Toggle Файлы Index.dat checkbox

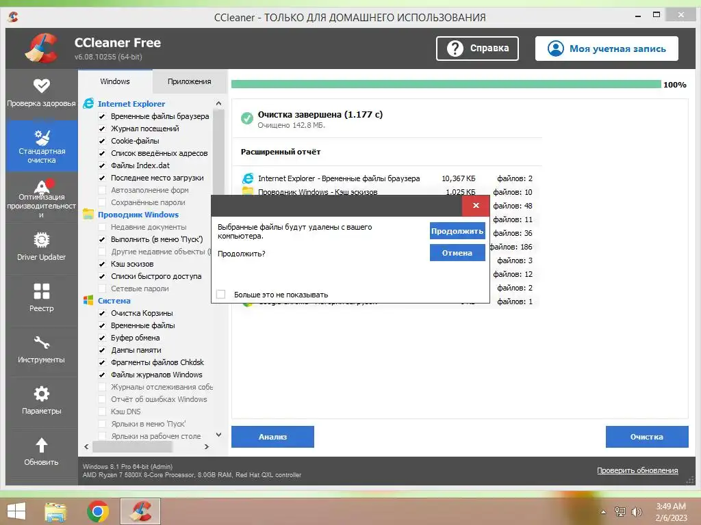click(102, 165)
